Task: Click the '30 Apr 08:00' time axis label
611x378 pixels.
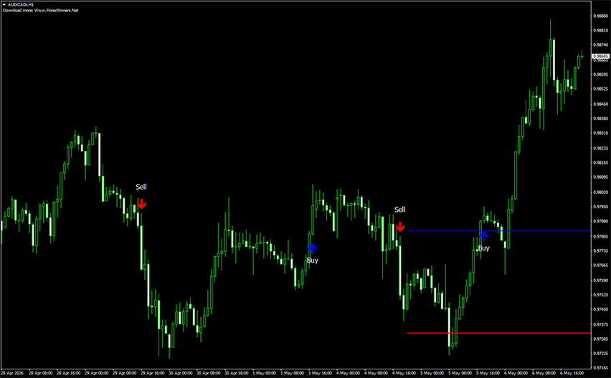Action: click(x=209, y=373)
